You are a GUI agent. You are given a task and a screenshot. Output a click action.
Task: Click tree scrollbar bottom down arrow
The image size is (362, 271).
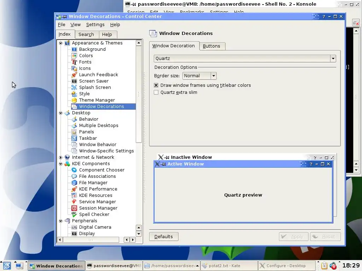point(139,234)
